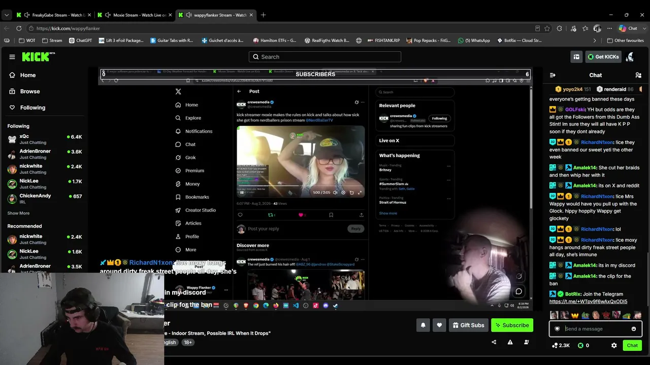The width and height of the screenshot is (650, 365).
Task: Open the Stream bookmark folder
Action: pyautogui.click(x=52, y=41)
